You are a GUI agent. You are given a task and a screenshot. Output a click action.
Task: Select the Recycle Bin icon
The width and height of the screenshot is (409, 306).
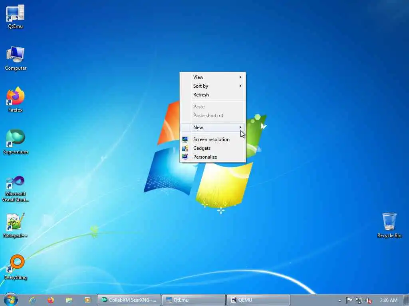(389, 225)
